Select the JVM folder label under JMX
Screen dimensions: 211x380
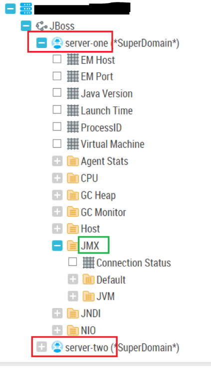(105, 296)
